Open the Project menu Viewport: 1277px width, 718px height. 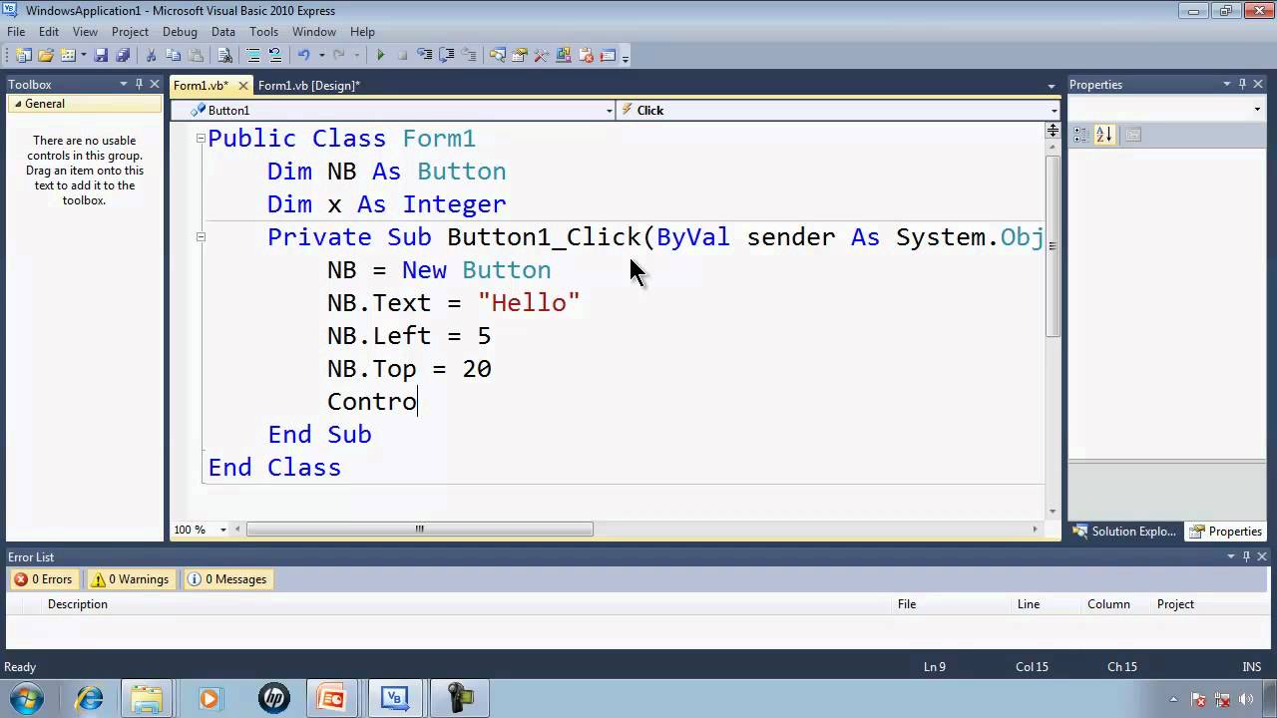pos(130,32)
